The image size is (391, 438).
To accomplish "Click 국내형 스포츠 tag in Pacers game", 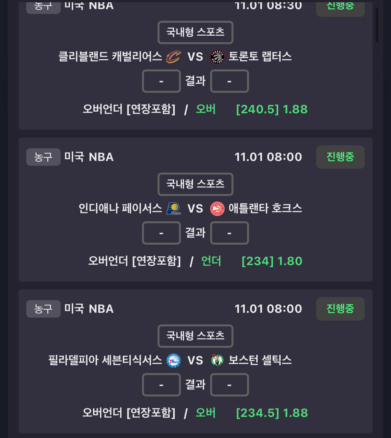I will coord(195,184).
